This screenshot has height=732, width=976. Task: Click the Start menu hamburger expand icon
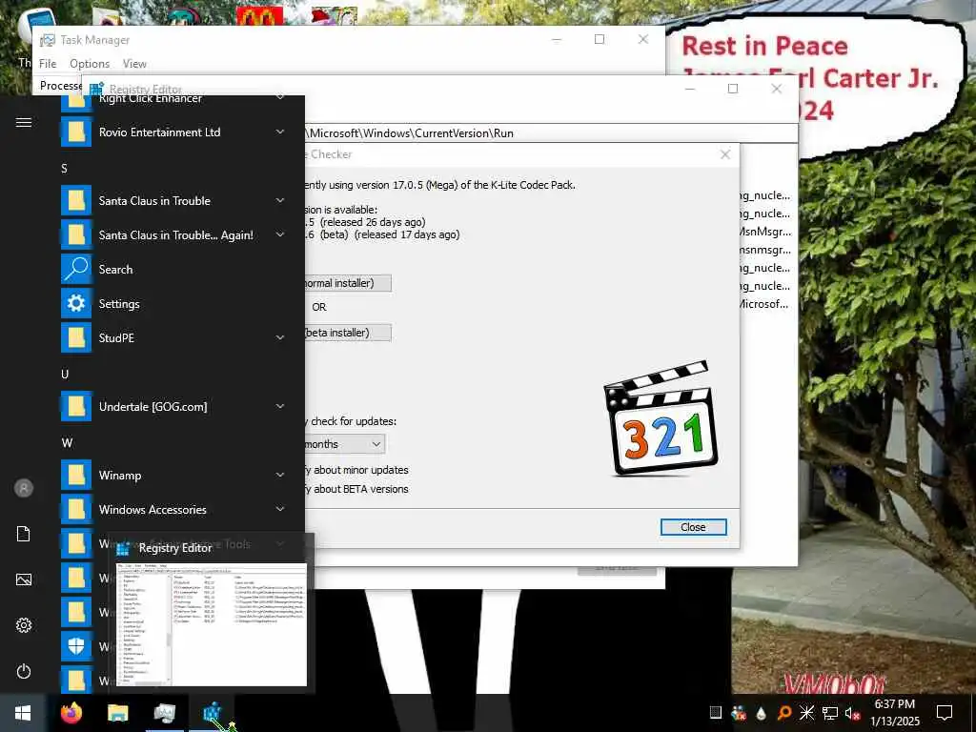click(x=24, y=122)
